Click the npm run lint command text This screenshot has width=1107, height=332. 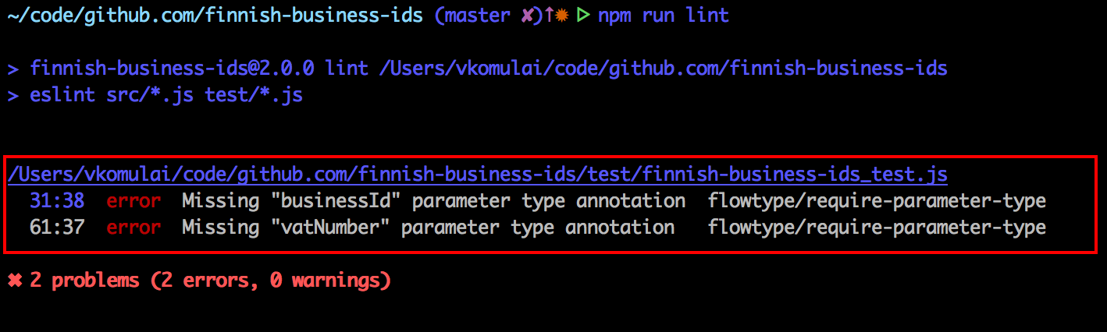(664, 16)
